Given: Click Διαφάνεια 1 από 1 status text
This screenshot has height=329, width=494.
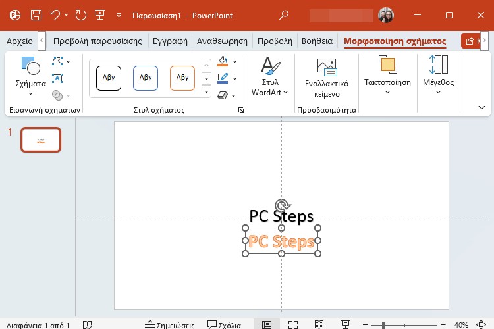Looking at the screenshot, I should [x=38, y=325].
